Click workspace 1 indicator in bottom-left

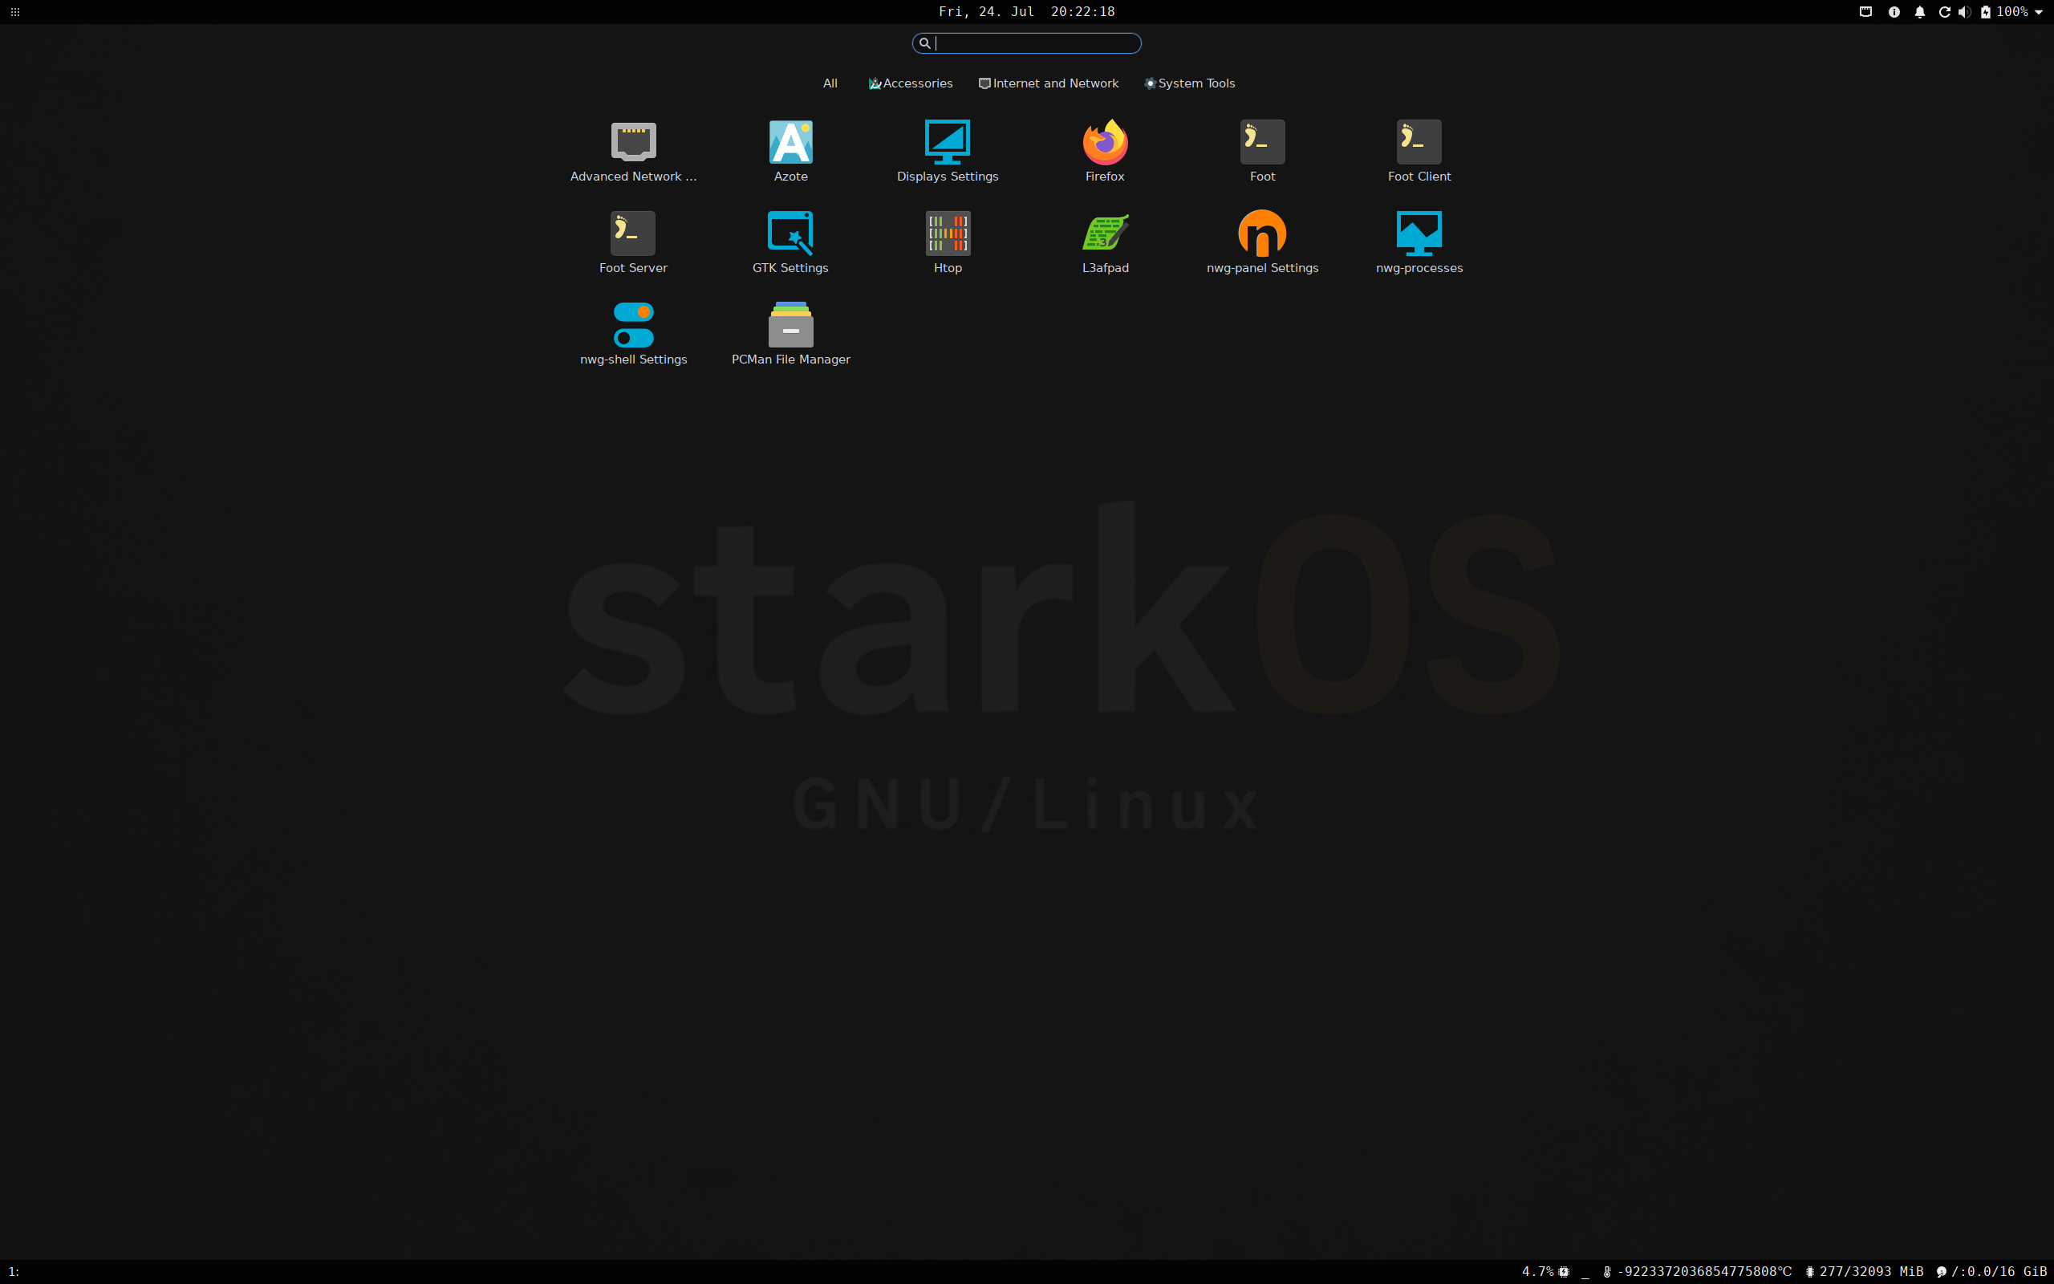pyautogui.click(x=13, y=1271)
